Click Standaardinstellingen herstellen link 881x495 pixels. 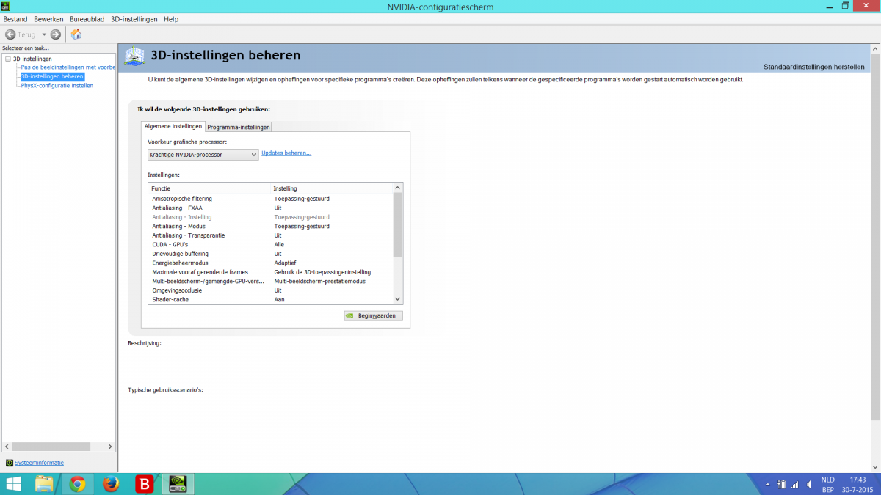[813, 66]
